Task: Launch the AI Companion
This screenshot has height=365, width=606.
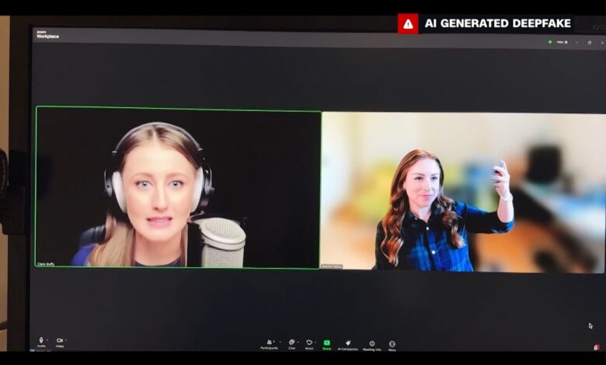Action: coord(348,343)
